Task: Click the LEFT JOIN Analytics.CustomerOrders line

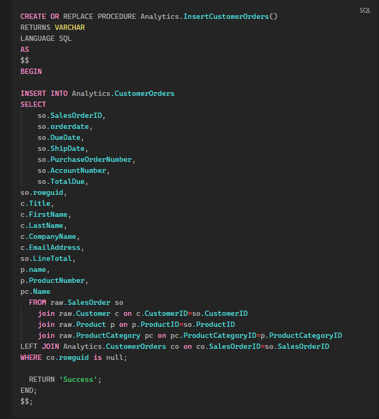Action: [x=175, y=346]
